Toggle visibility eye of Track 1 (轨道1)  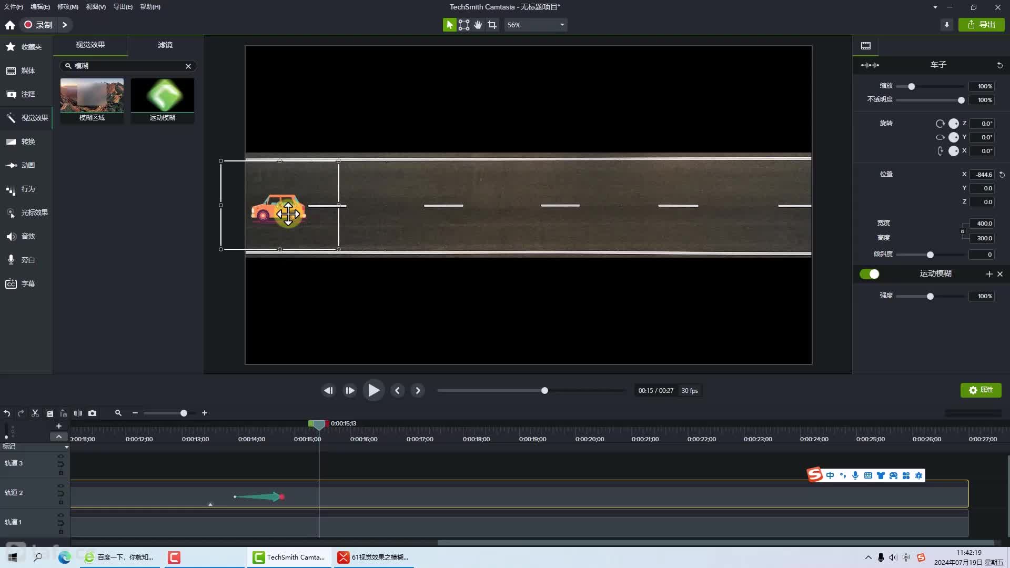(x=60, y=515)
